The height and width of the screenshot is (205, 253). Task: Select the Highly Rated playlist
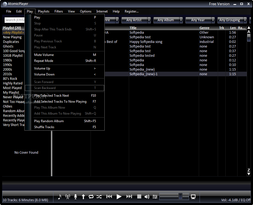click(12, 83)
